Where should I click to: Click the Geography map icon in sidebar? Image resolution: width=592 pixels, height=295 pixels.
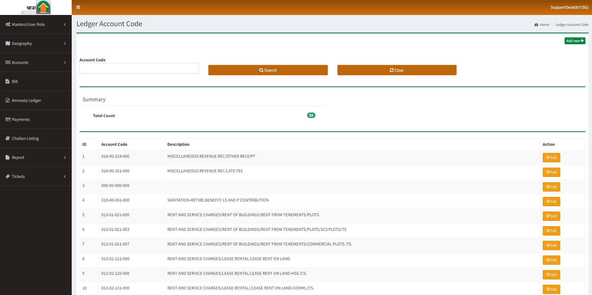(x=8, y=43)
